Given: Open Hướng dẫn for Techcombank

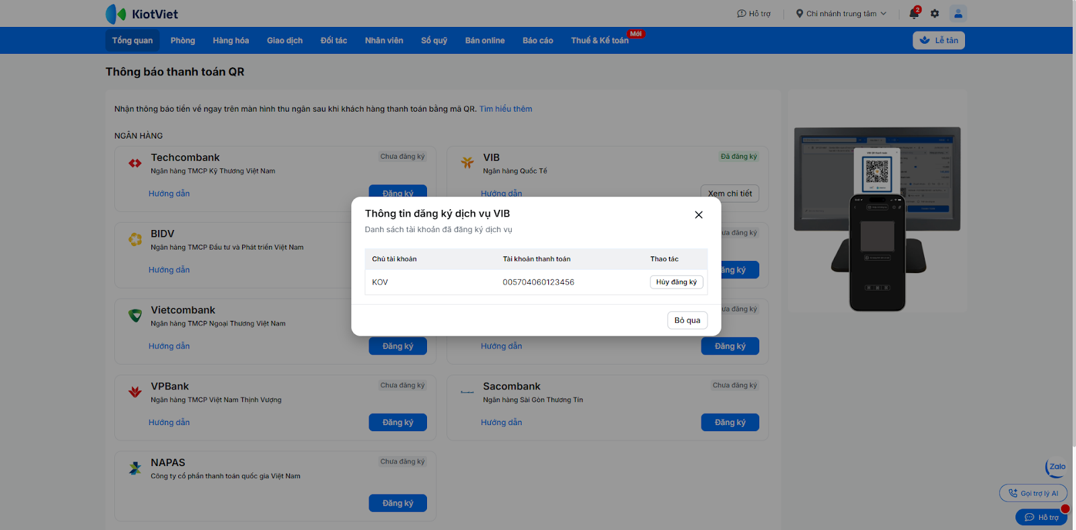Looking at the screenshot, I should pyautogui.click(x=169, y=194).
